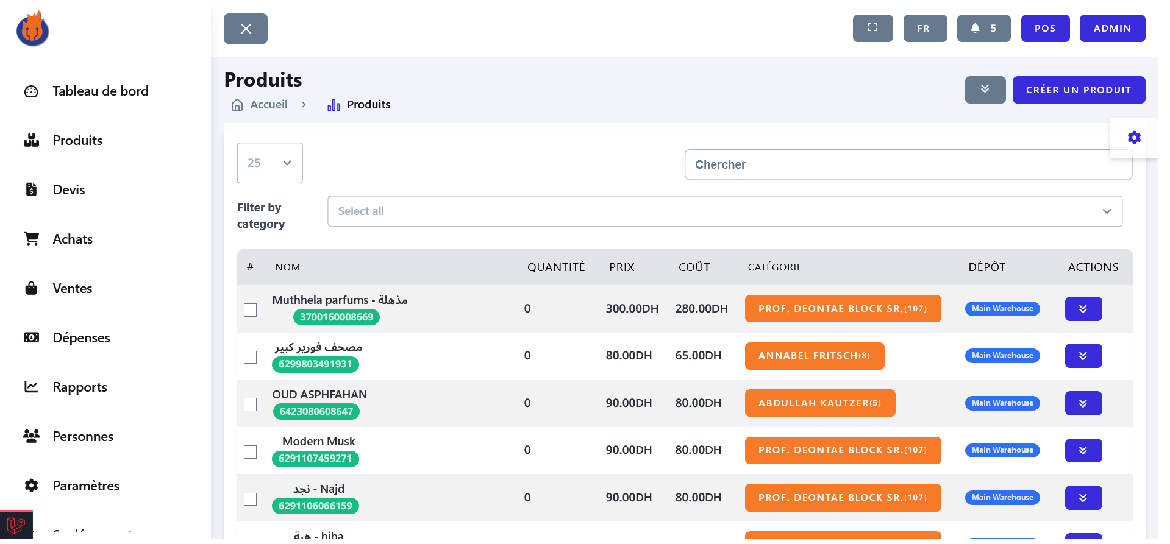
Task: Expand the Filter by category dropdown
Action: 724,211
